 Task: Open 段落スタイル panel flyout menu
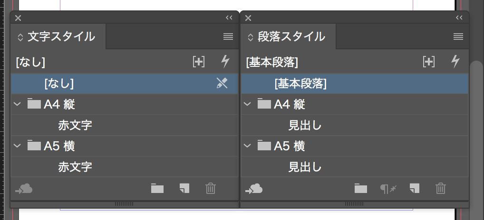point(458,37)
